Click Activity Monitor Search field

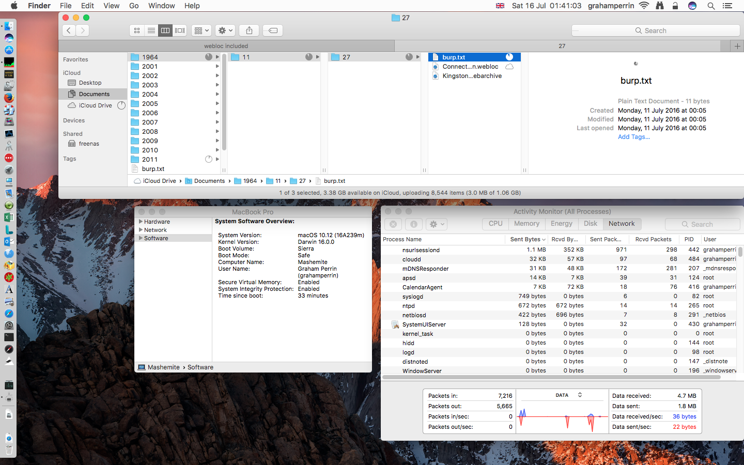pyautogui.click(x=702, y=224)
